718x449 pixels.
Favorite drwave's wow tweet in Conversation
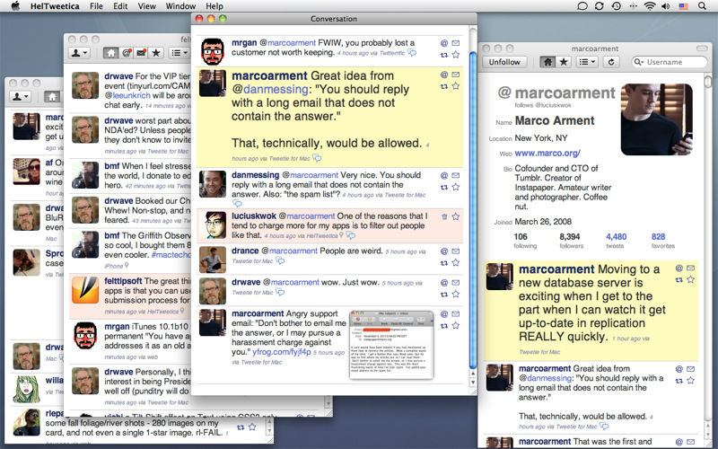pyautogui.click(x=456, y=295)
